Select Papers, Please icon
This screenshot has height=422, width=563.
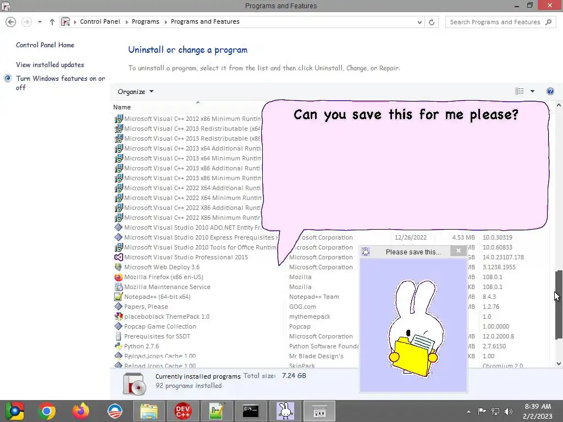(x=119, y=307)
